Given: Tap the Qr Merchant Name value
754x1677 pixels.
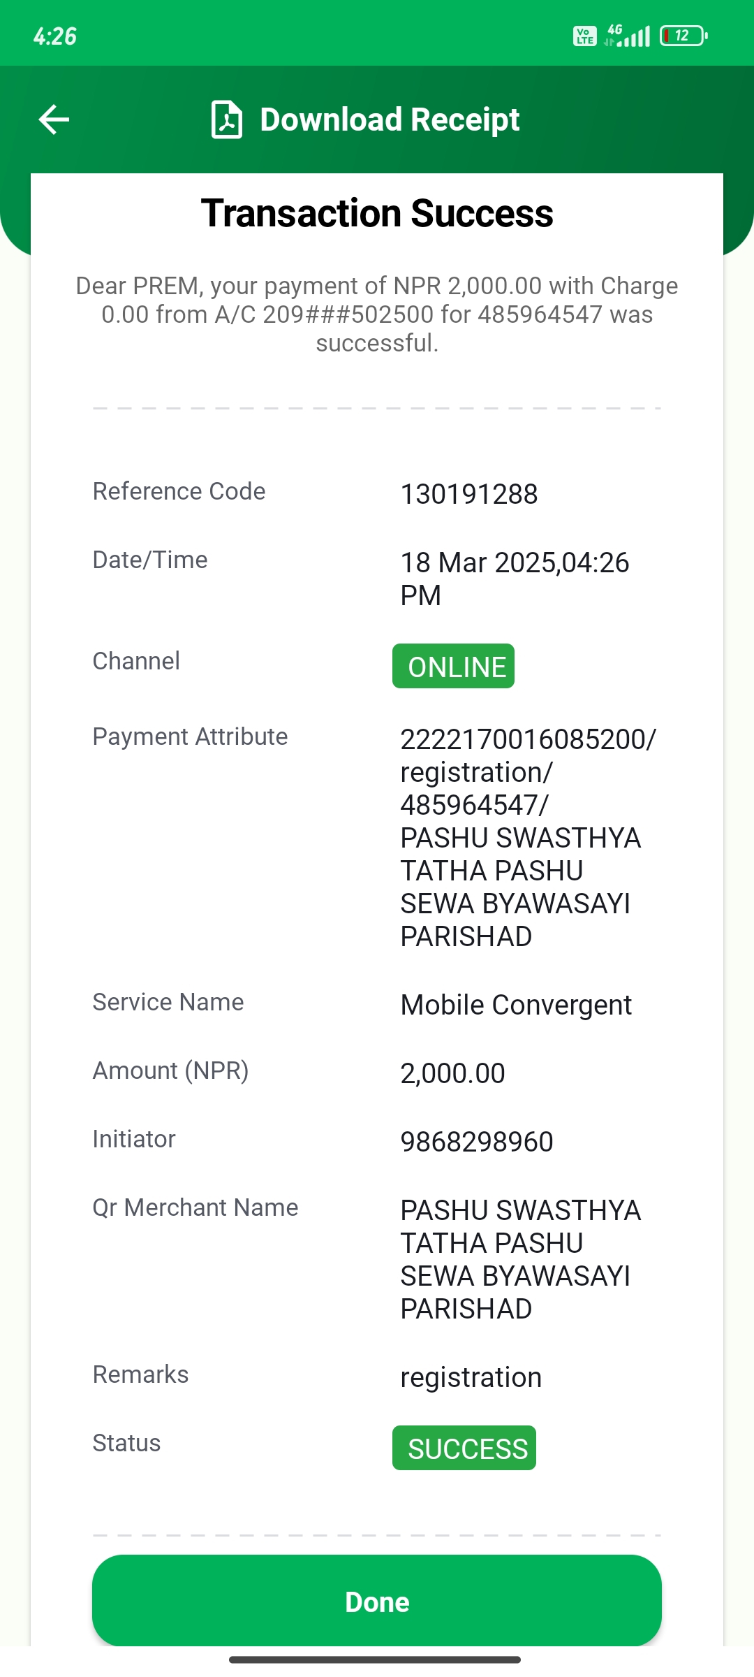Looking at the screenshot, I should 520,1260.
